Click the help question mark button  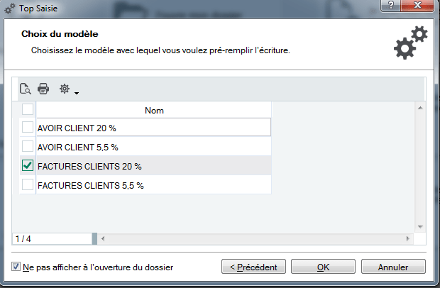pos(391,5)
